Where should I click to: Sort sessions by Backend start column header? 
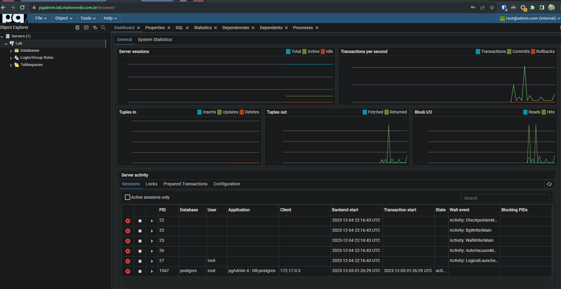click(x=345, y=210)
